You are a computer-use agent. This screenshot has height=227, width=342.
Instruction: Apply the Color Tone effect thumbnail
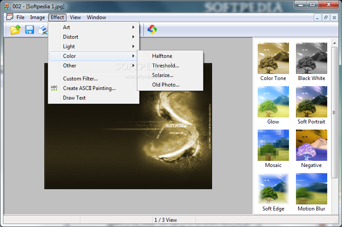click(273, 58)
